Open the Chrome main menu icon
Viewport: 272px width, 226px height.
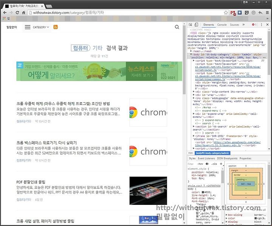[267, 12]
